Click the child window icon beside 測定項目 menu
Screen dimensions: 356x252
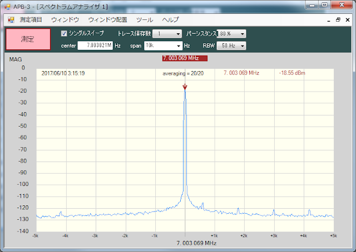pos(11,20)
